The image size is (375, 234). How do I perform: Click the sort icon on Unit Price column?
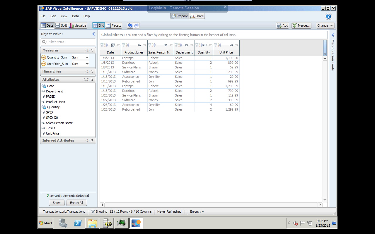point(219,45)
